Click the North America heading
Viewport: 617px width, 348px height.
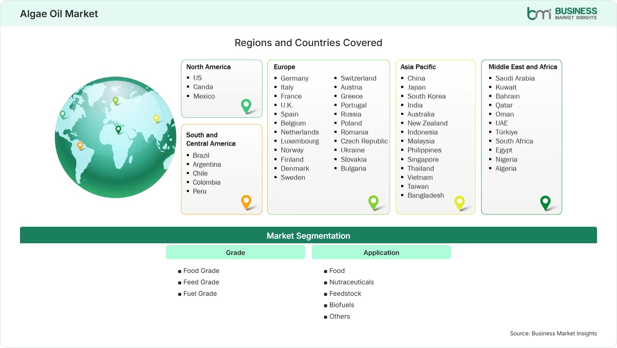[x=209, y=67]
